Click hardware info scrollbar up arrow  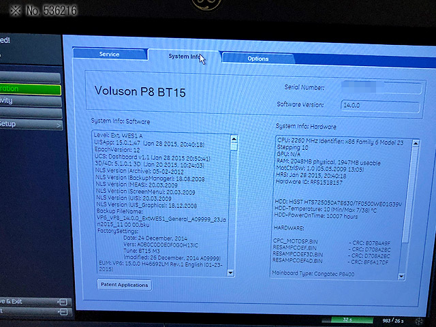(416, 143)
